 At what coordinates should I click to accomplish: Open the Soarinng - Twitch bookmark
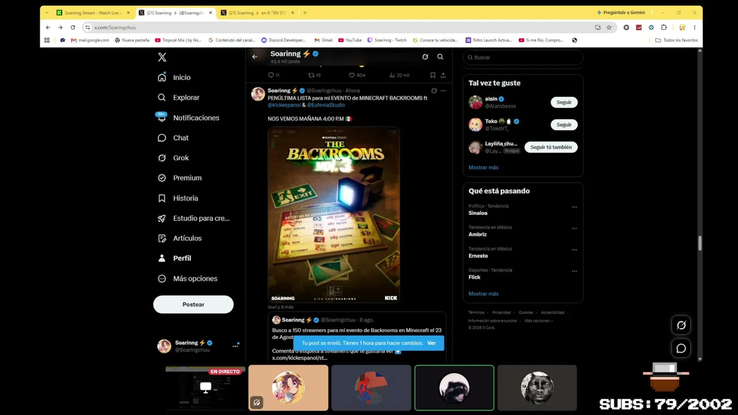pos(387,40)
